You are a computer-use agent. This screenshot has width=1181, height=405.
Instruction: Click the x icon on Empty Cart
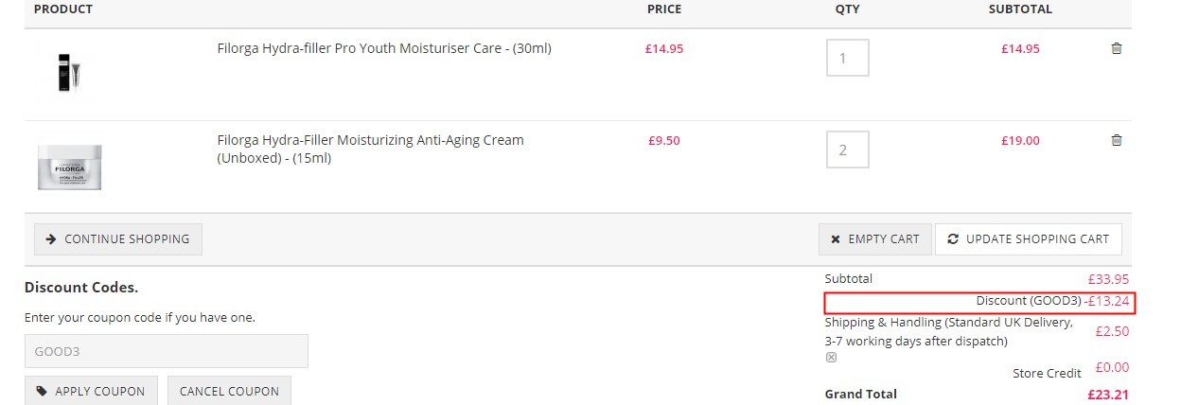(x=835, y=239)
